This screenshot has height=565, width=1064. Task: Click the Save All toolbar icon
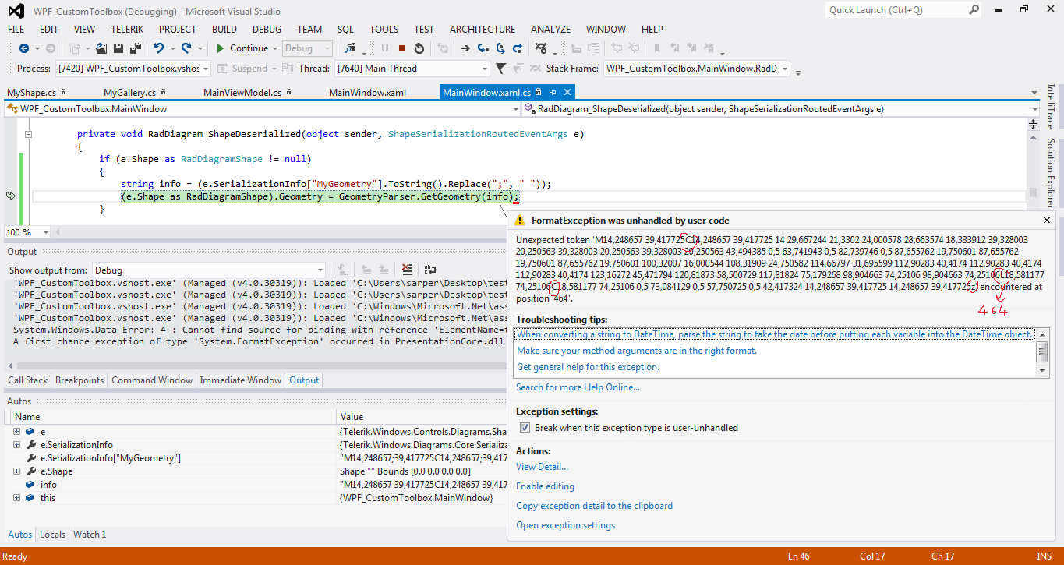[136, 48]
